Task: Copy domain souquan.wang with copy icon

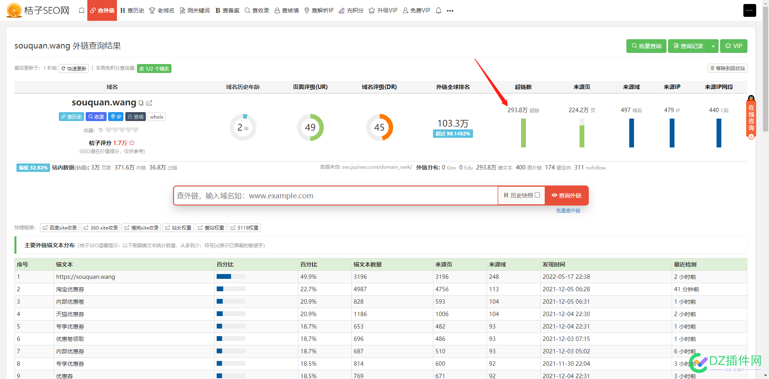Action: (141, 103)
